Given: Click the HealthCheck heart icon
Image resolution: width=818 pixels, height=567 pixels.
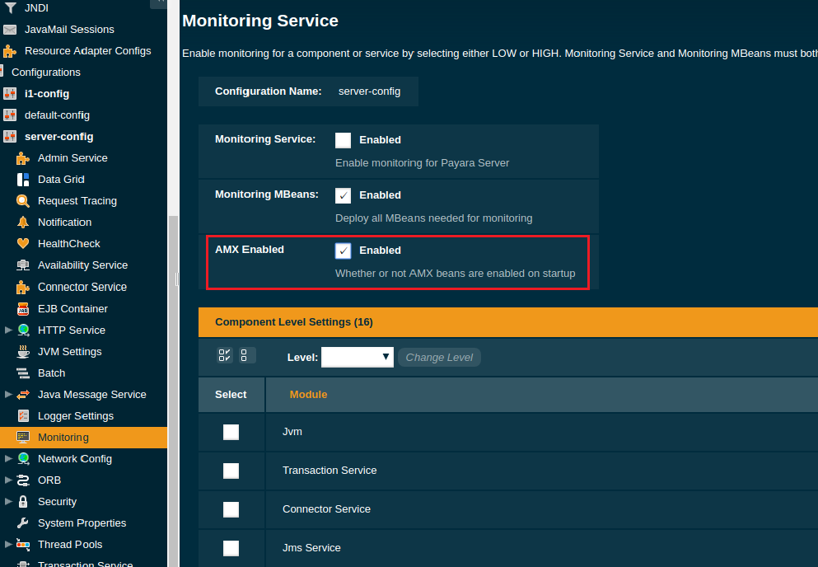Looking at the screenshot, I should (x=23, y=243).
